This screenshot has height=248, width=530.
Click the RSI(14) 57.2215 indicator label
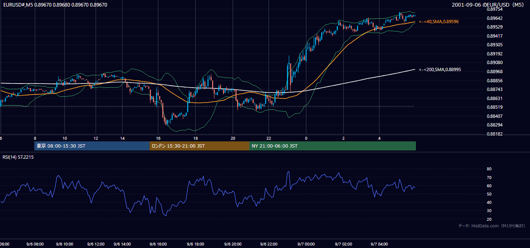18,157
